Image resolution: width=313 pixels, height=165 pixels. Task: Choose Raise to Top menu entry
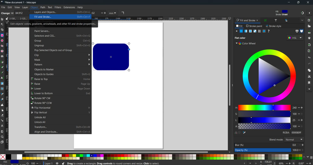click(60, 79)
